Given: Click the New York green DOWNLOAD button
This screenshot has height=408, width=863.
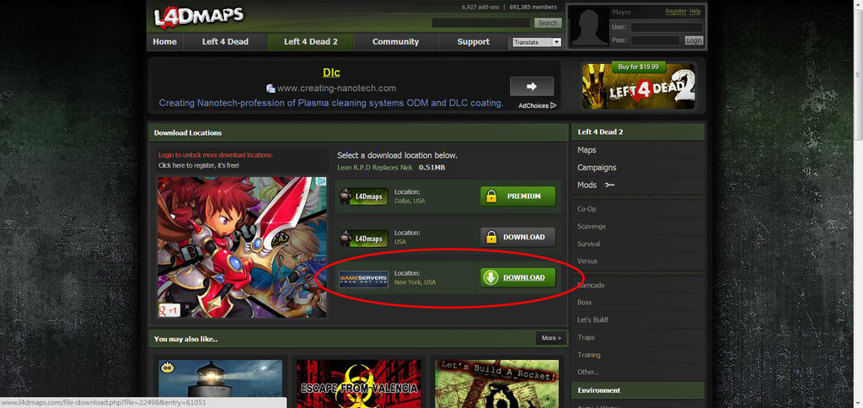Looking at the screenshot, I should point(518,278).
